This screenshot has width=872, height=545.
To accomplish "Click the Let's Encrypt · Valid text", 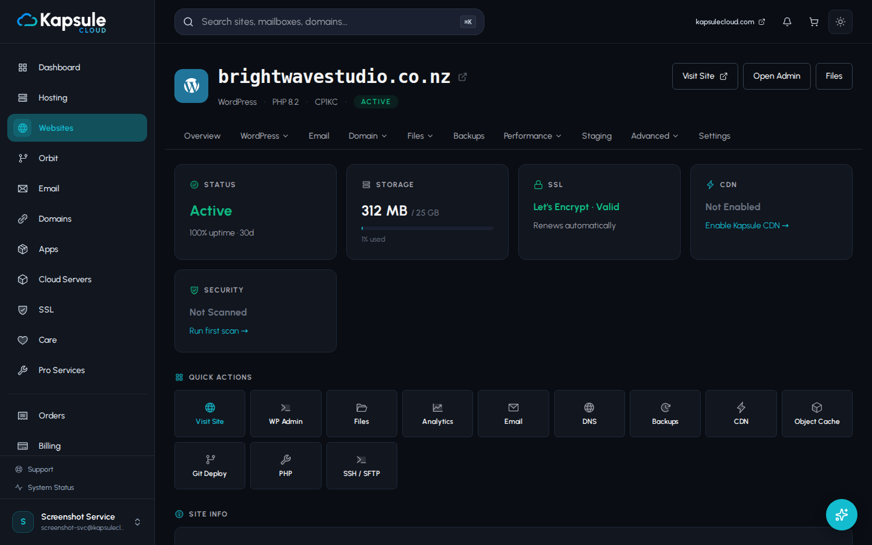I will pos(576,207).
